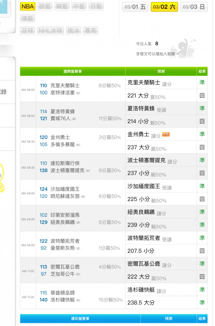The width and height of the screenshot is (215, 326).
Task: Click score 138 for 波士頓塞爾提克
Action: (x=44, y=170)
